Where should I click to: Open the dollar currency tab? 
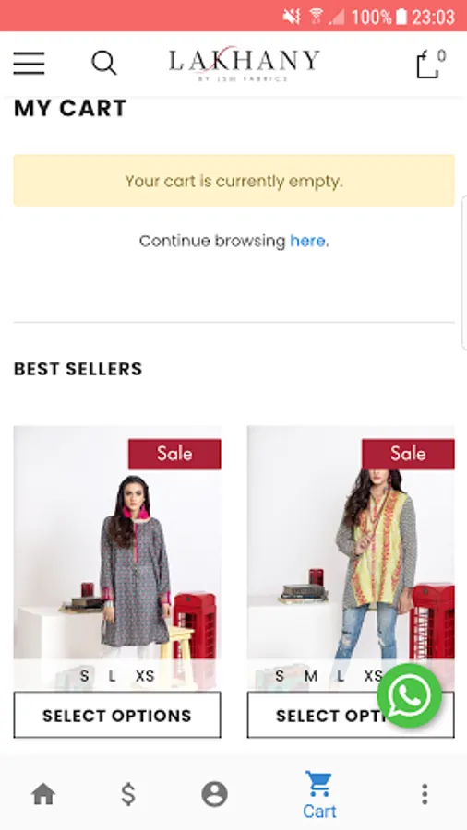coord(128,794)
